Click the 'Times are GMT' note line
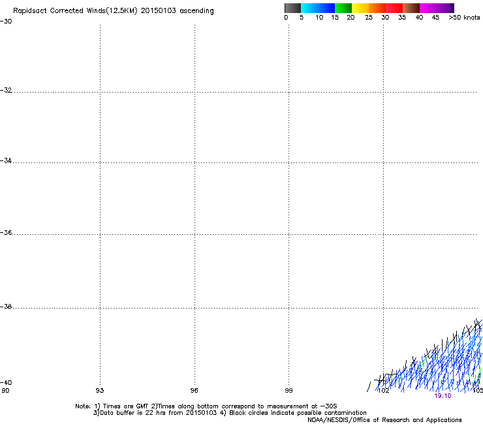 click(206, 406)
